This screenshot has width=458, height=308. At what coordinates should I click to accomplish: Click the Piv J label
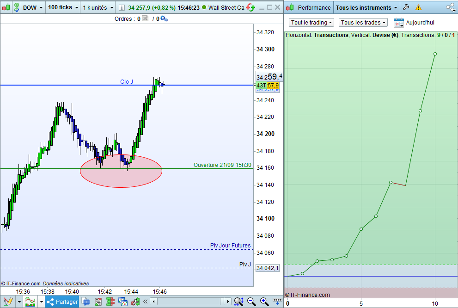click(x=245, y=265)
